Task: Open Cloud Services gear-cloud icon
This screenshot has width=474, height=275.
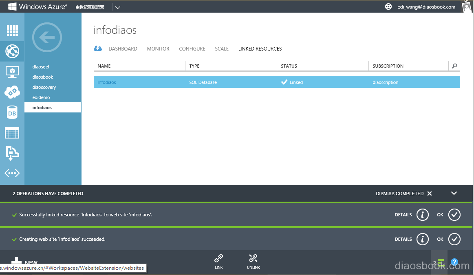Action: pyautogui.click(x=12, y=92)
